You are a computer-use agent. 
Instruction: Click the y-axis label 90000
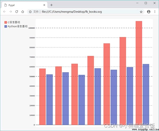click(x=32, y=38)
